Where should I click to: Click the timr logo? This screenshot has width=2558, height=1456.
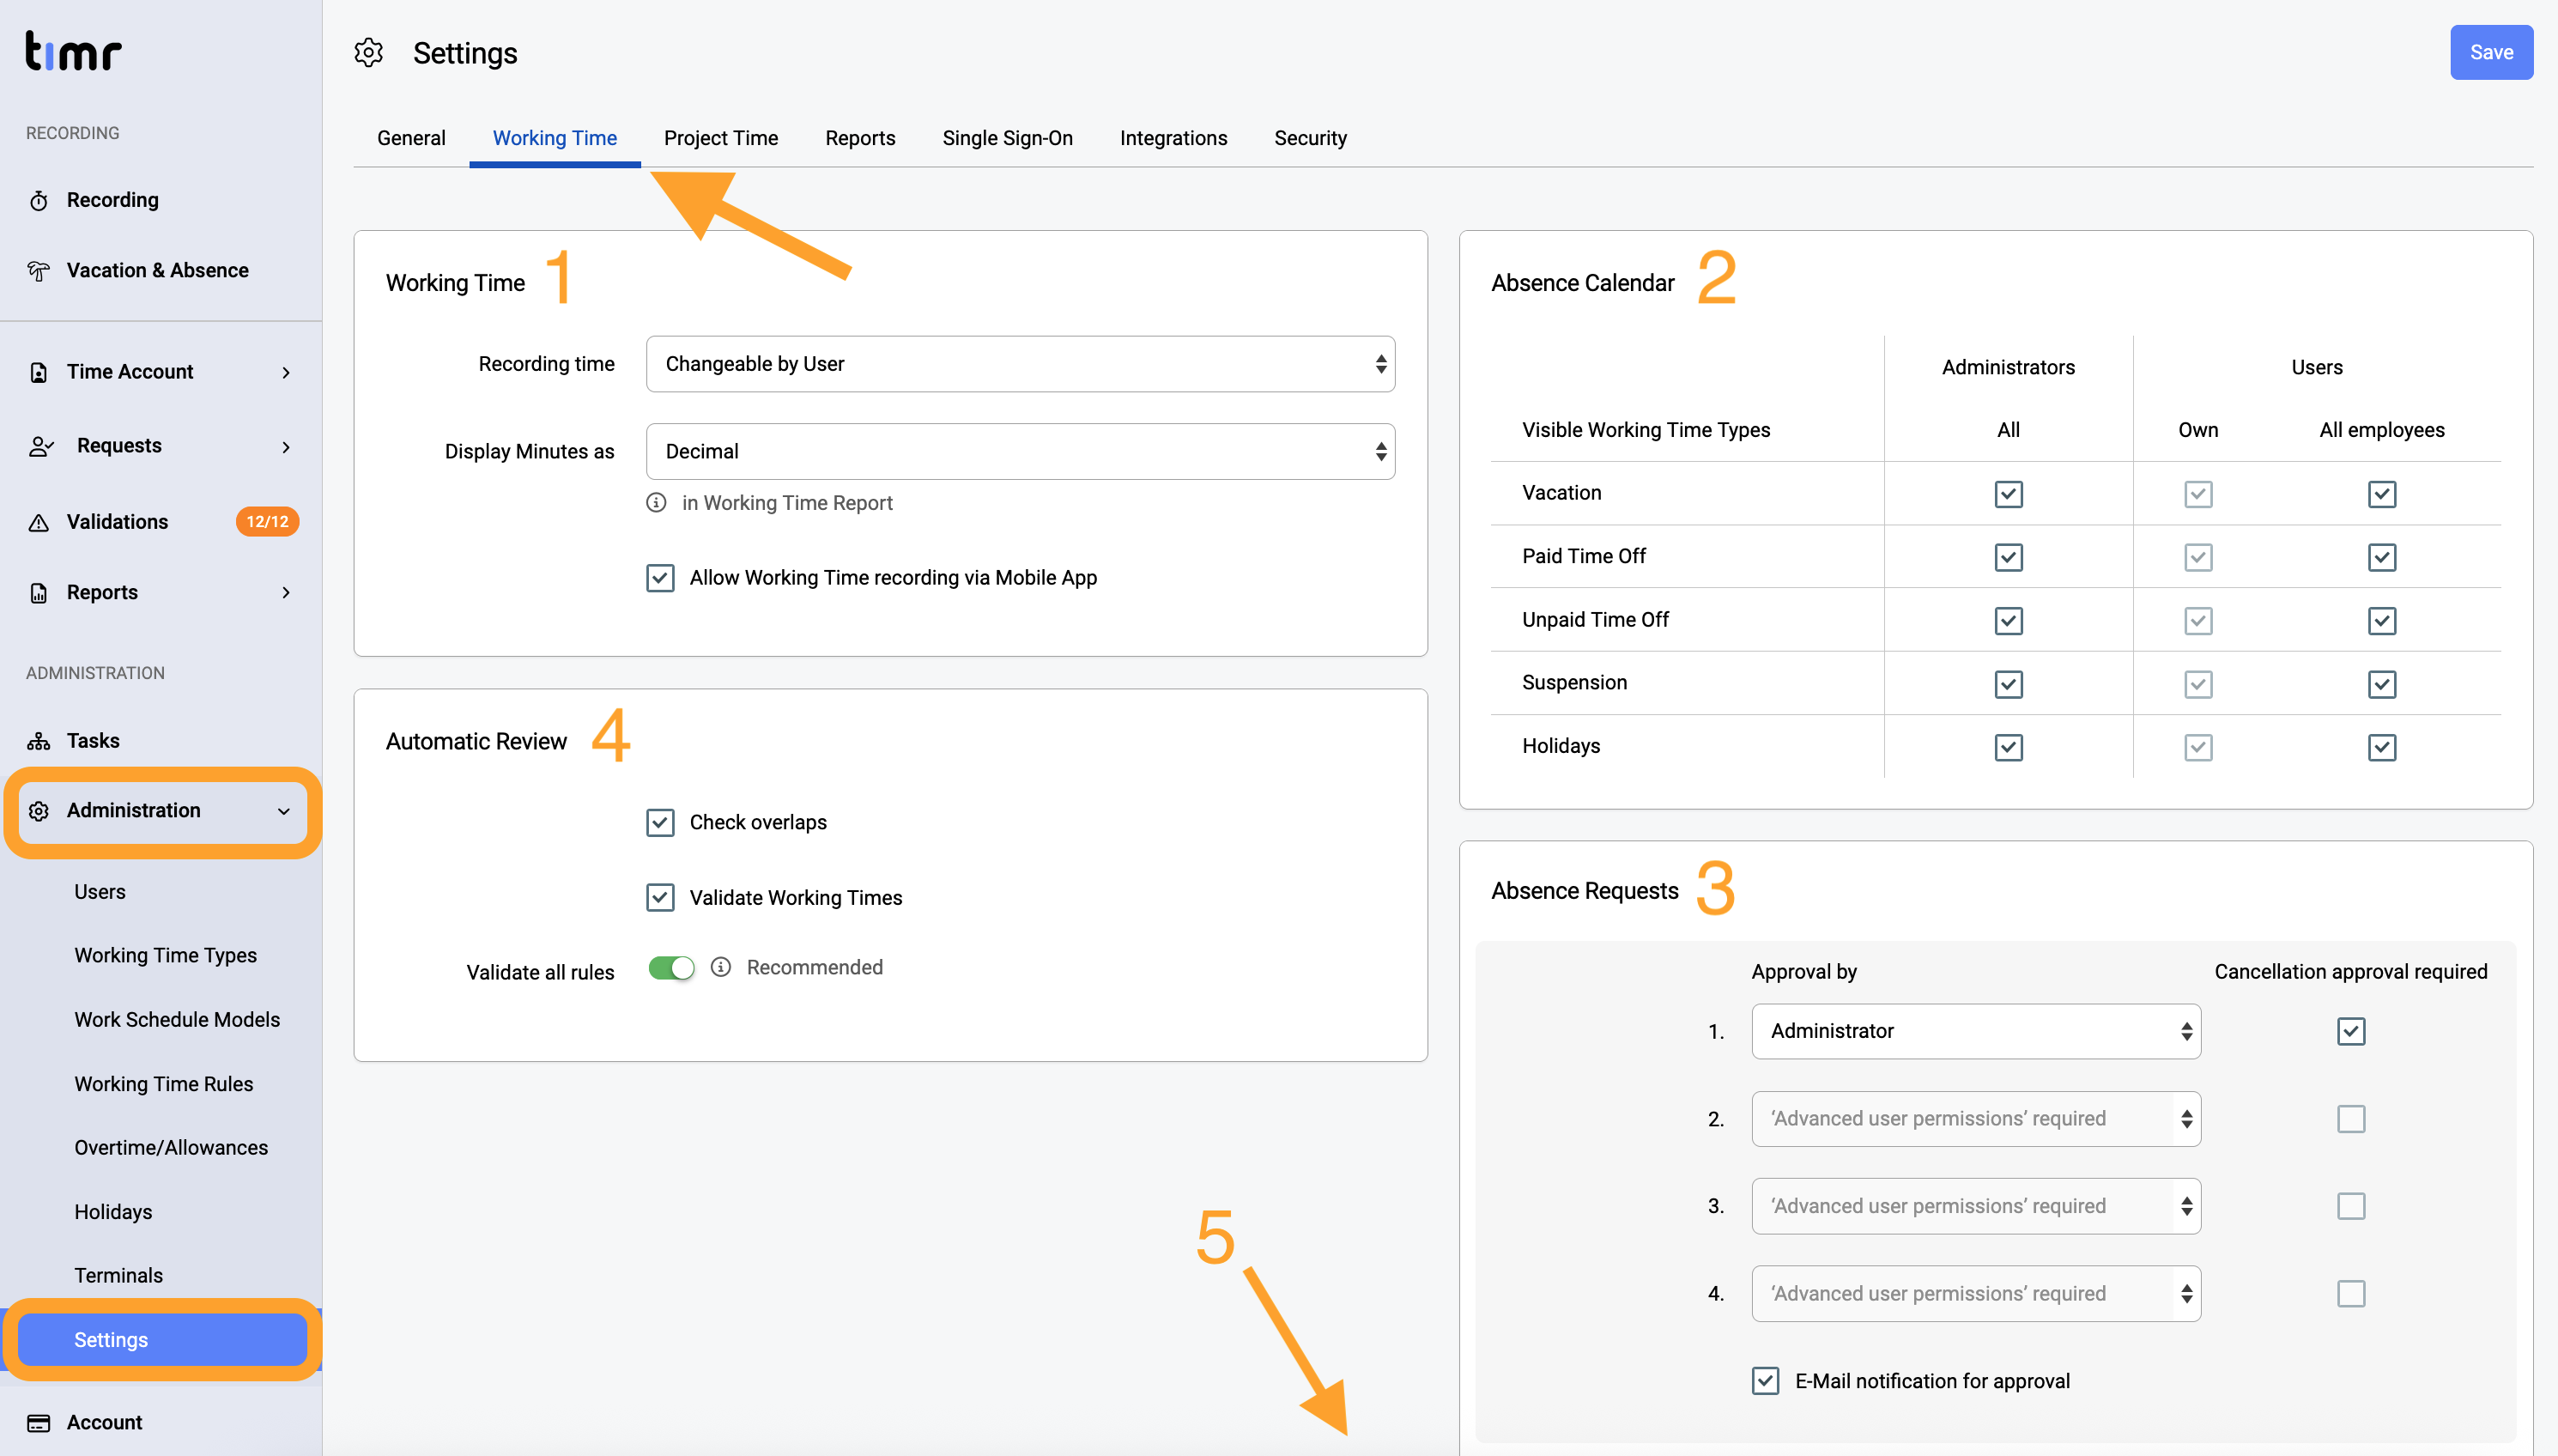click(73, 50)
